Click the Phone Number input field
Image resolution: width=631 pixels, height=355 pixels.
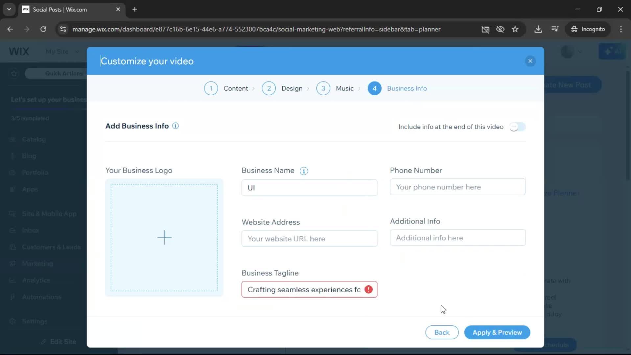point(457,187)
